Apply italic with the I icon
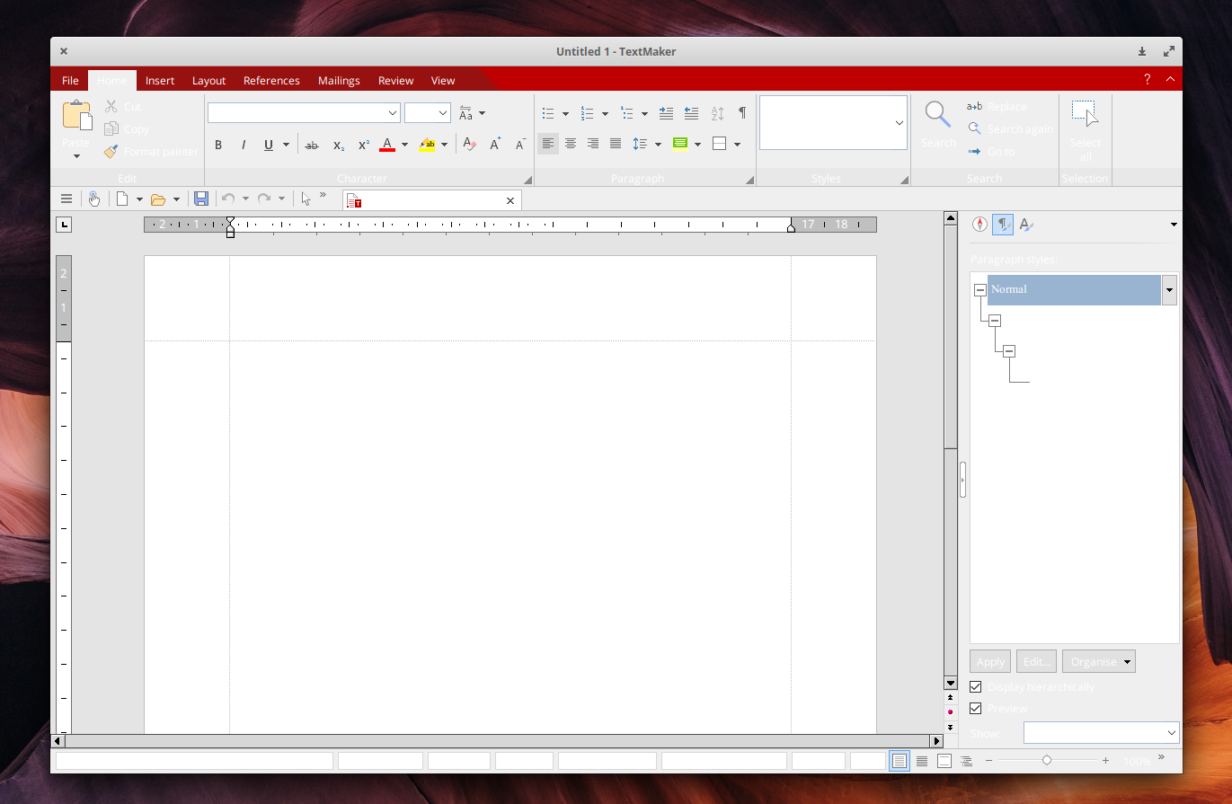The image size is (1232, 804). (243, 145)
